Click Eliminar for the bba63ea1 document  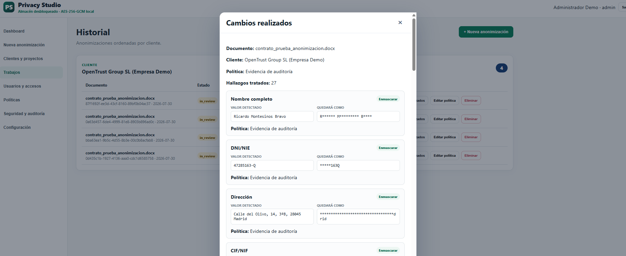[471, 137]
